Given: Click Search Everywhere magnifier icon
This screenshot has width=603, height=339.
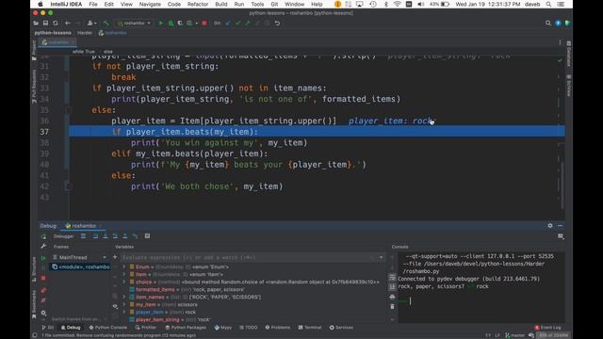Looking at the screenshot, I should click(548, 23).
